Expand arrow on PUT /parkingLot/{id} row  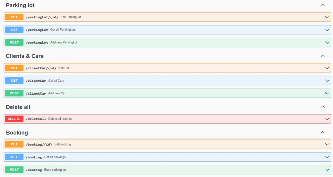(327, 17)
